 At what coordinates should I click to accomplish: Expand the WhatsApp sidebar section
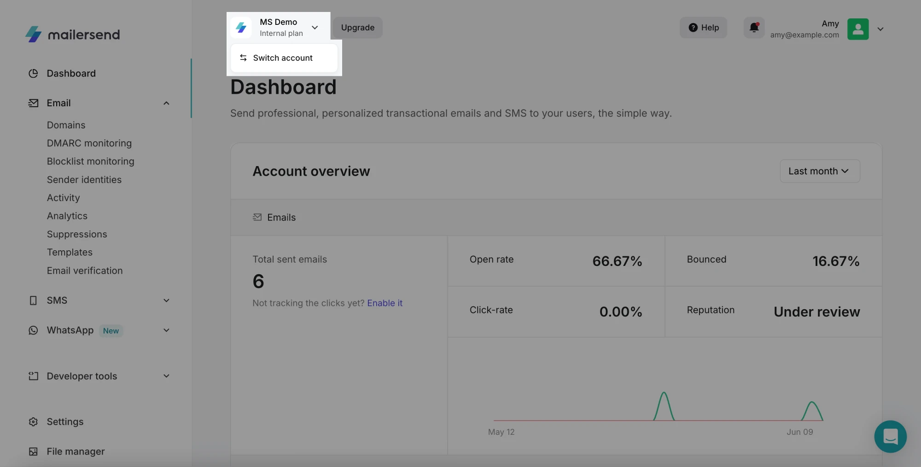point(166,330)
